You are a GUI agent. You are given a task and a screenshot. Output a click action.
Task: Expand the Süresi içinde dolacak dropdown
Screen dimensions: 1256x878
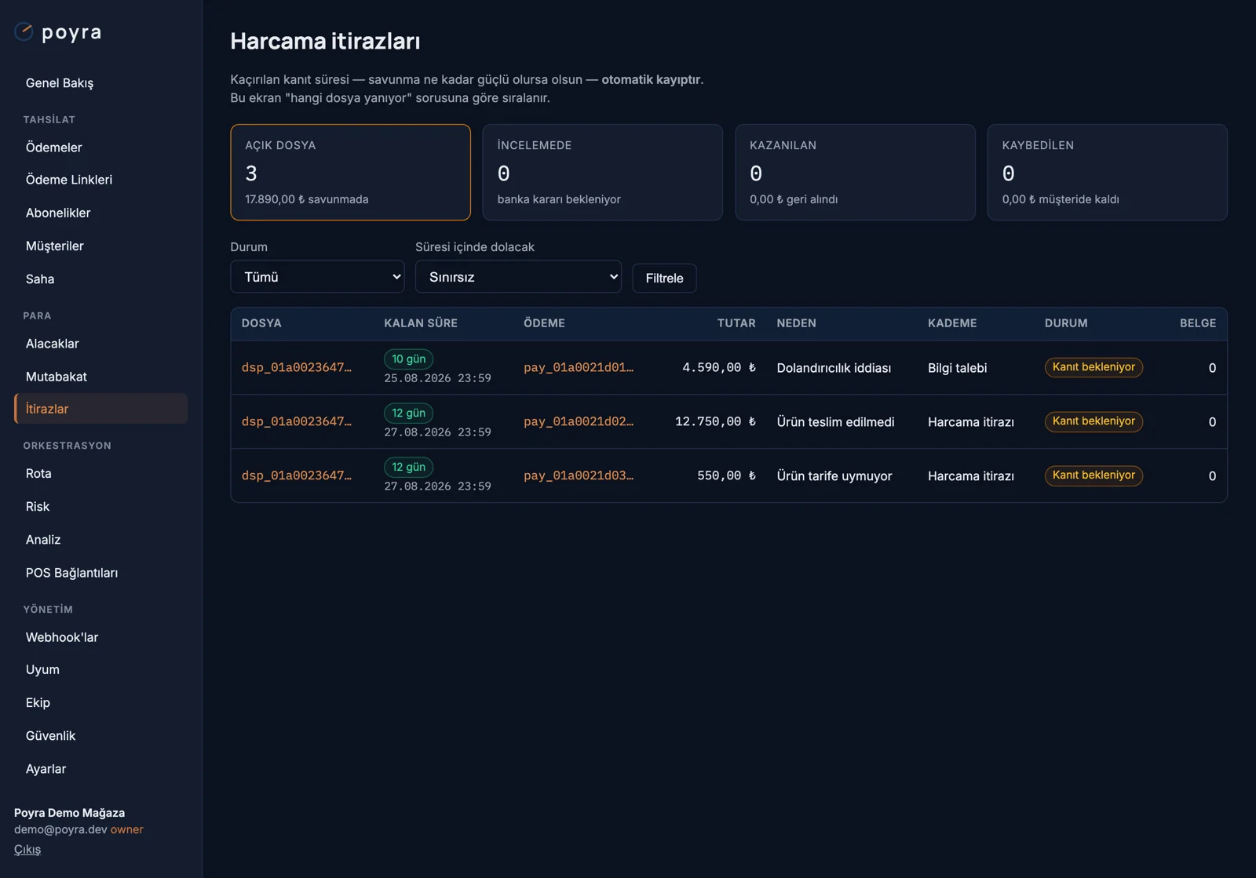tap(518, 277)
